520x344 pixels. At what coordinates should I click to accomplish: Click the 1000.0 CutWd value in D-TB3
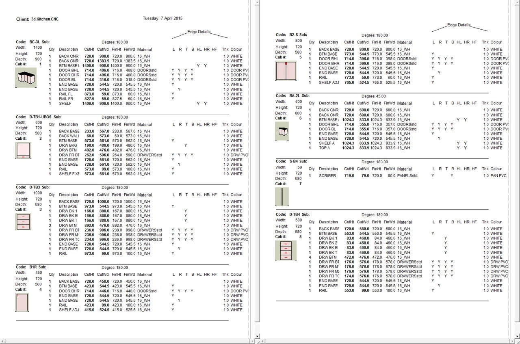(x=103, y=202)
